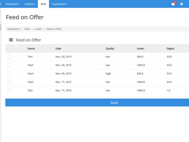The image size is (189, 142).
Task: Click the table grid icon beside Feed on Offer
Action: (11, 40)
